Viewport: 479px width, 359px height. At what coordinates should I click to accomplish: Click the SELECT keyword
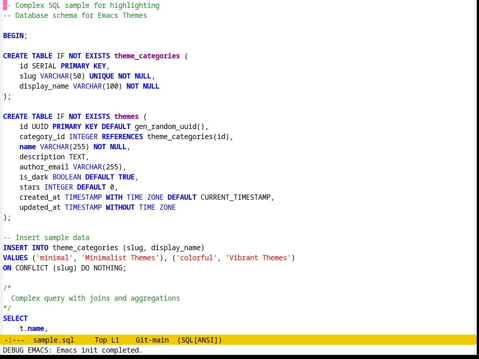[x=15, y=318]
